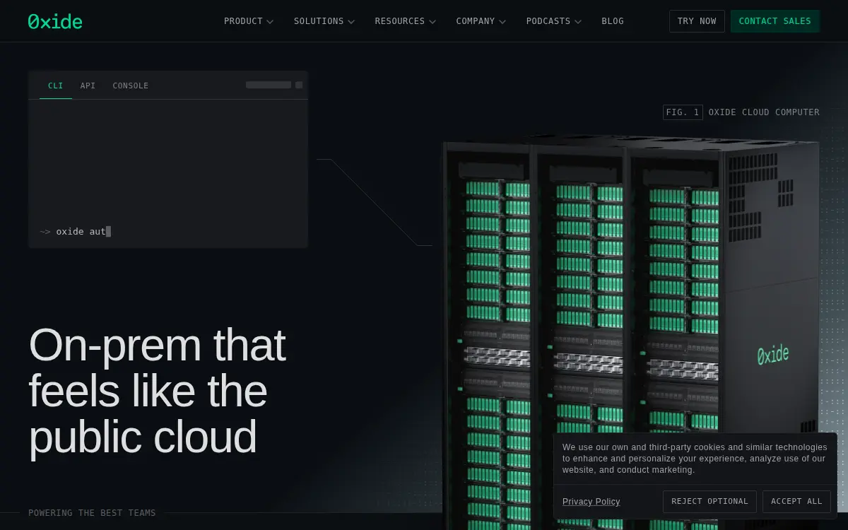
Task: Click the Contact Sales button
Action: tap(775, 21)
